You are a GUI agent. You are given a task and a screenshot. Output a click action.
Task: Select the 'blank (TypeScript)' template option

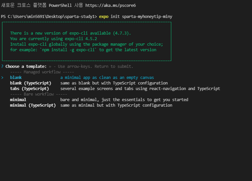[31, 83]
